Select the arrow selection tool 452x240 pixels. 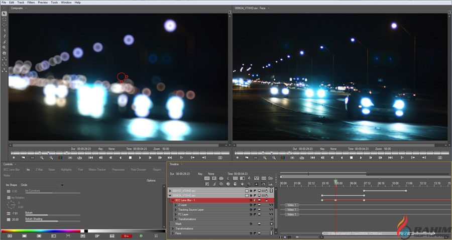4,14
